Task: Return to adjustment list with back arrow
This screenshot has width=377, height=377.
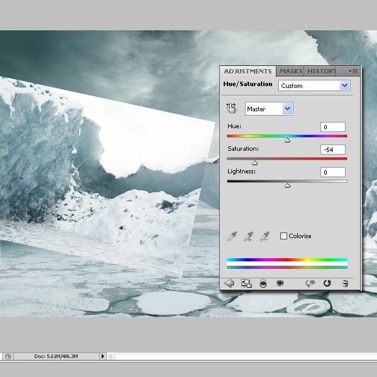Action: [x=229, y=283]
